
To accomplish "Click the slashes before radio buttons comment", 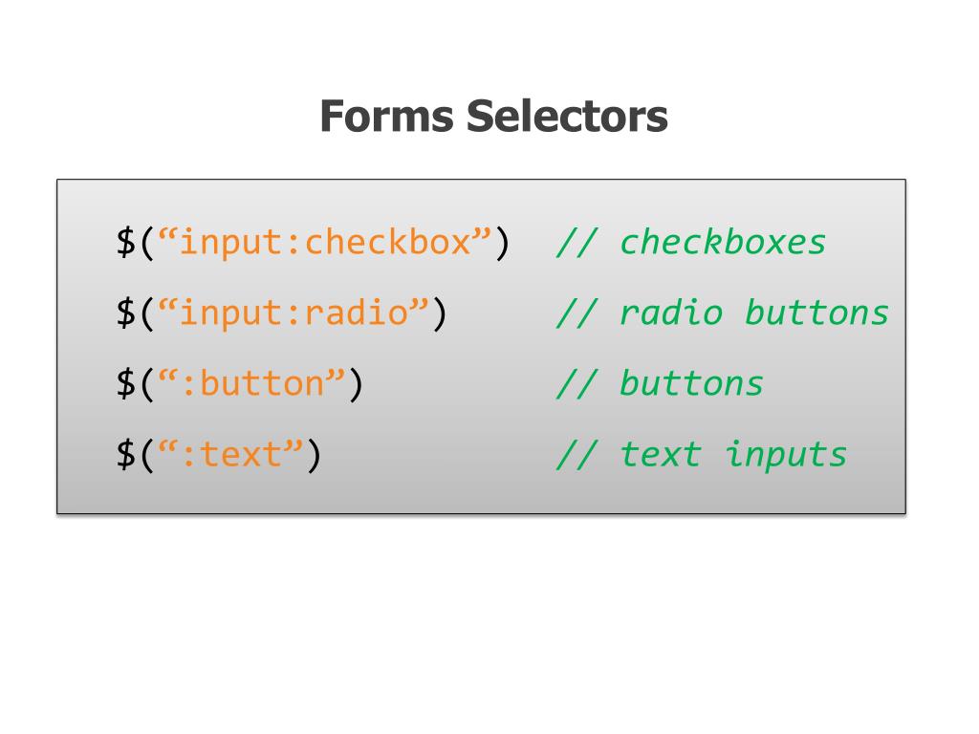I will 577,313.
